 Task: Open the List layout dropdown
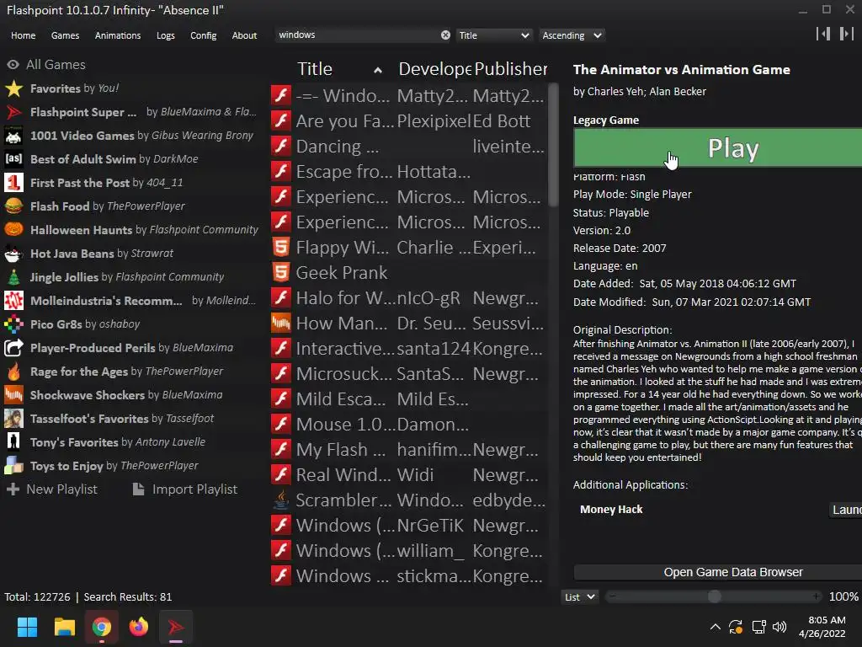[579, 597]
